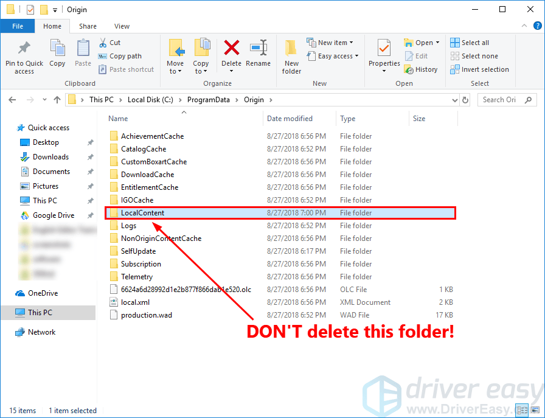Sort by Size column header

point(419,119)
